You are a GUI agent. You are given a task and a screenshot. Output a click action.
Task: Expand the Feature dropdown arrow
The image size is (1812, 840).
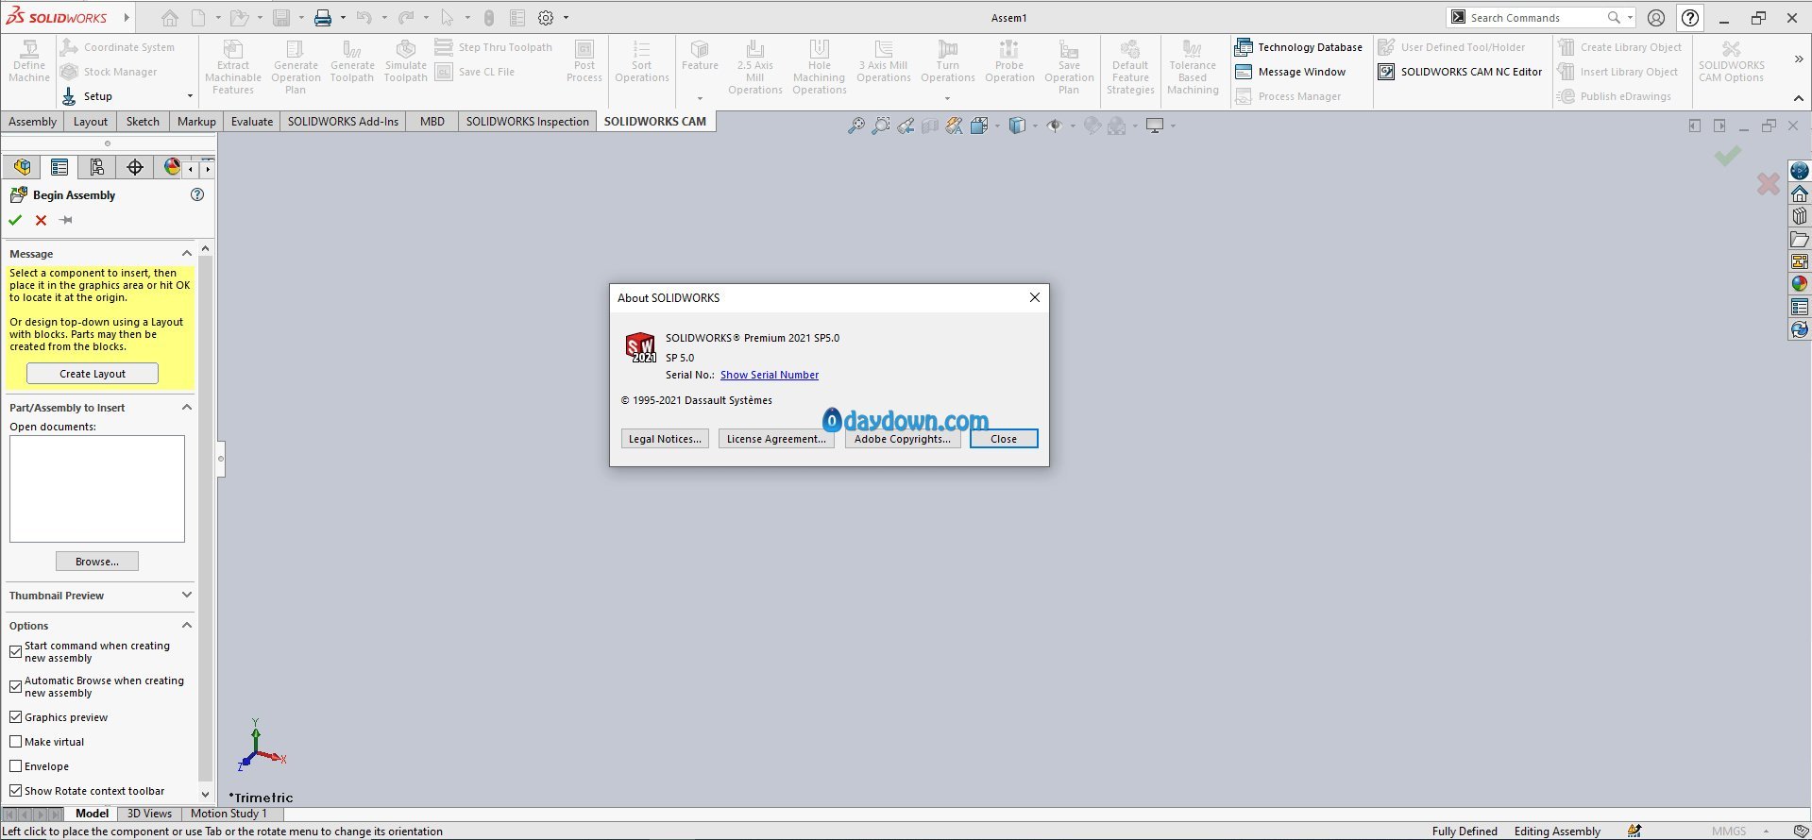coord(700,98)
